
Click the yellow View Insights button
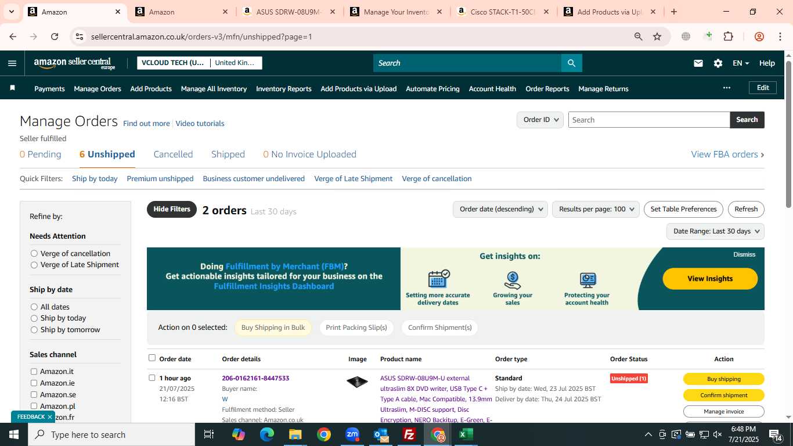tap(710, 279)
